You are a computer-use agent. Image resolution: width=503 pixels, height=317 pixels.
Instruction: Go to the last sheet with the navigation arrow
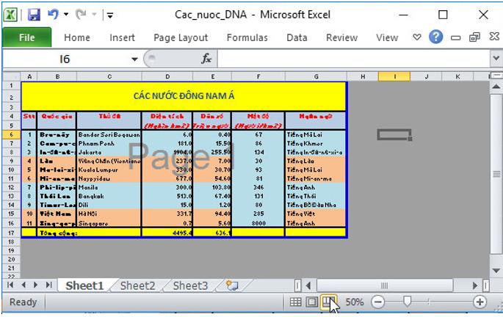click(48, 285)
